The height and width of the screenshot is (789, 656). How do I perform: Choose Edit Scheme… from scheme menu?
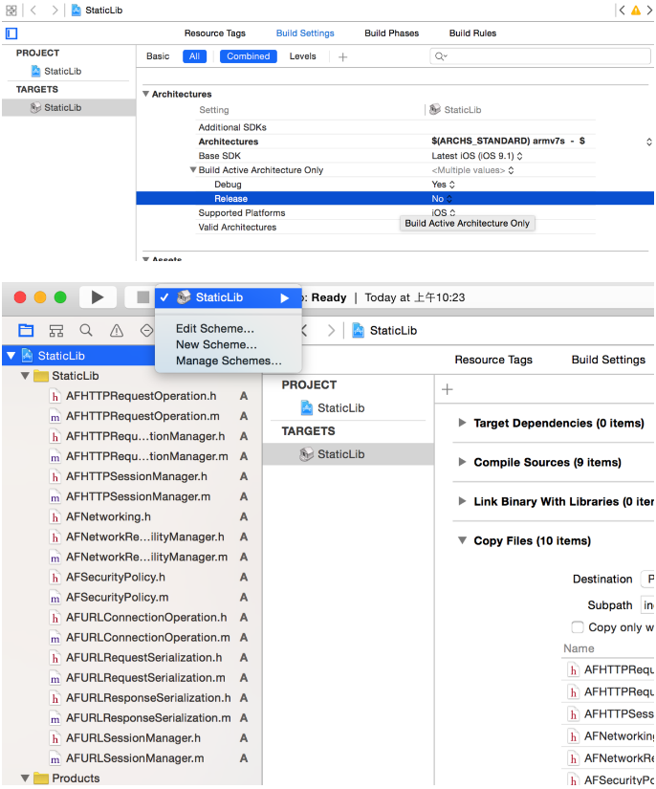215,328
